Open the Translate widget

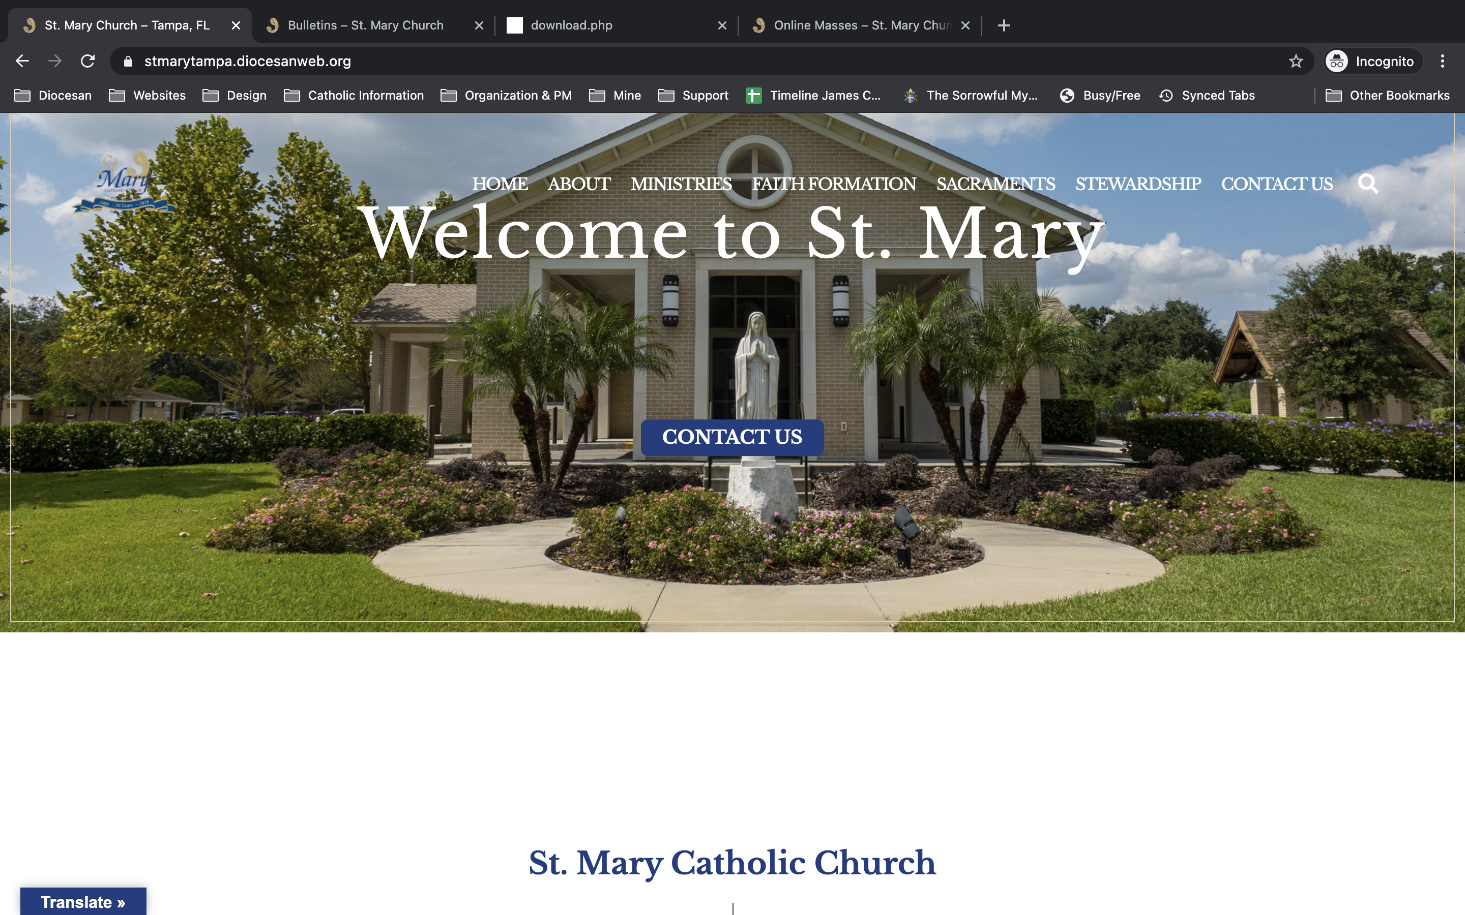(x=83, y=902)
